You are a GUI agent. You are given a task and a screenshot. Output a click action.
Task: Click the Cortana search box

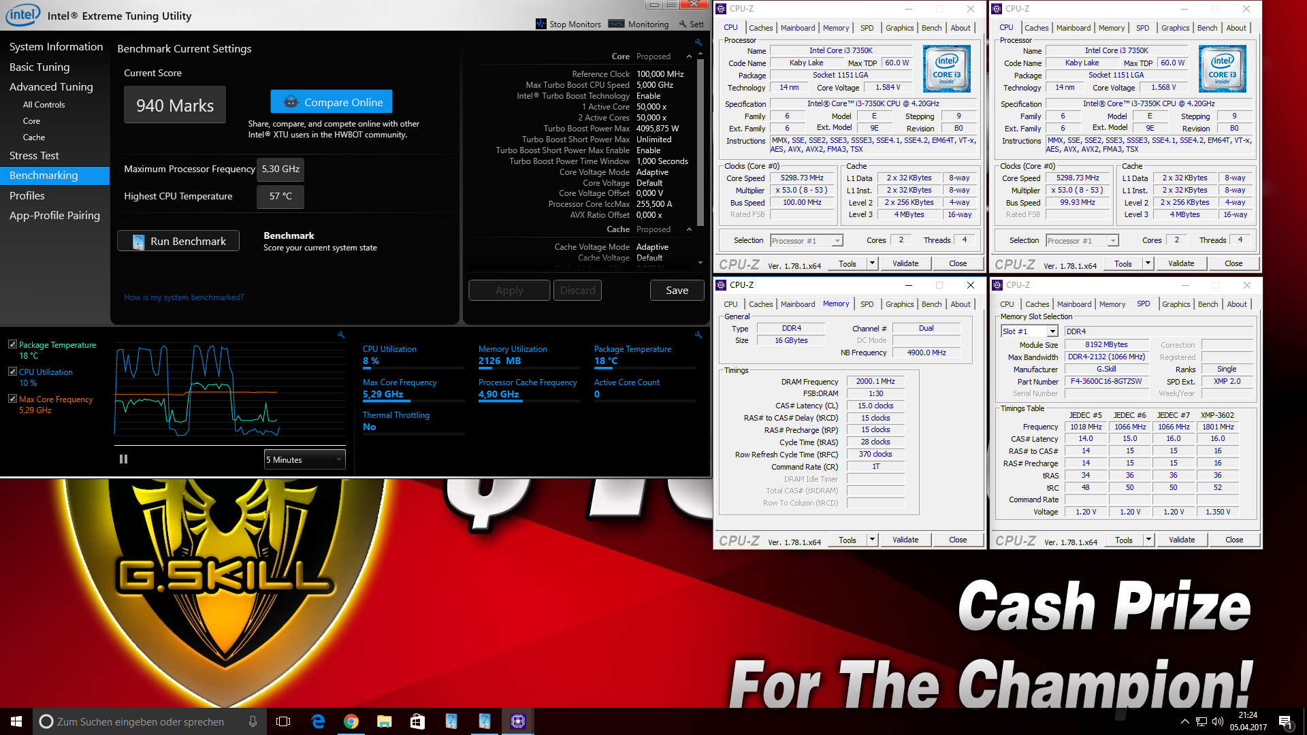pyautogui.click(x=150, y=721)
